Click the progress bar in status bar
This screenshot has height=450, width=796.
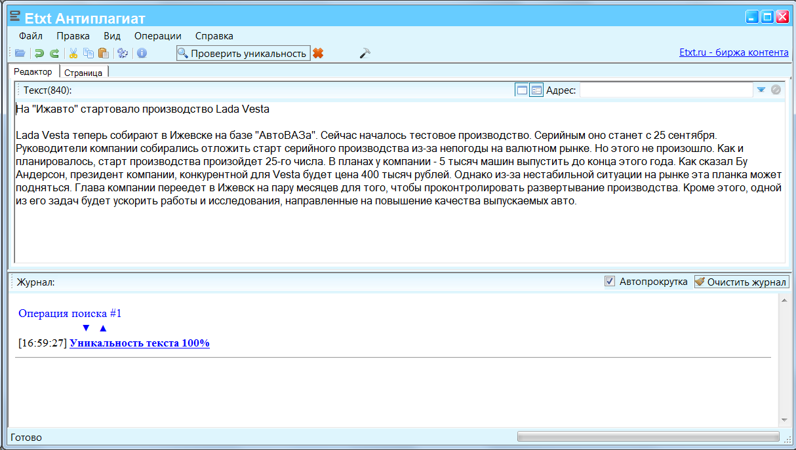tap(648, 436)
